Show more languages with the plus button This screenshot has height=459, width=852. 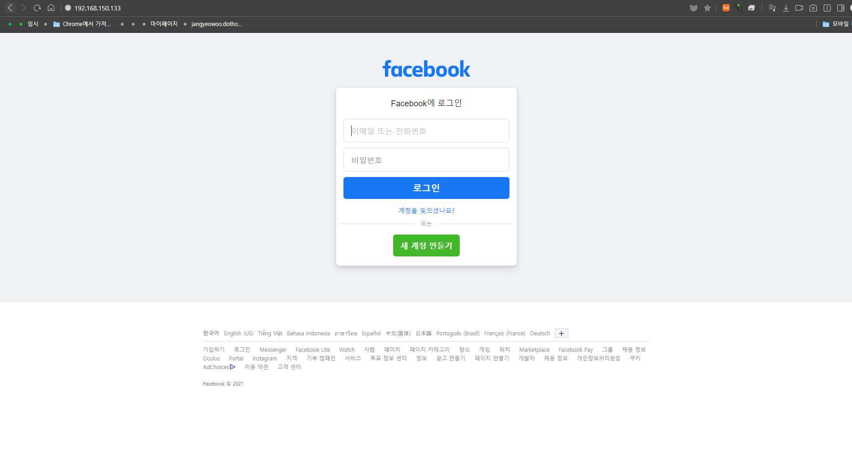561,334
